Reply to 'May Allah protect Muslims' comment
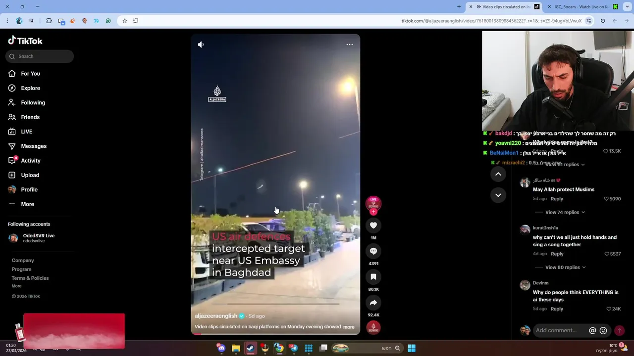The width and height of the screenshot is (634, 356). click(557, 199)
